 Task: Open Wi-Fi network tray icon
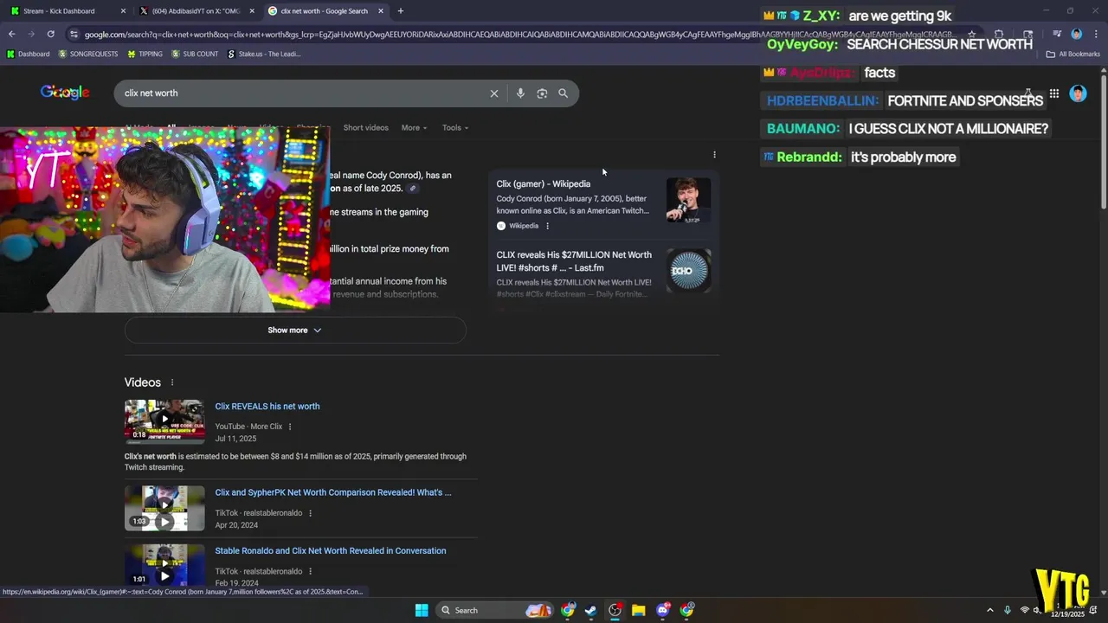1025,610
